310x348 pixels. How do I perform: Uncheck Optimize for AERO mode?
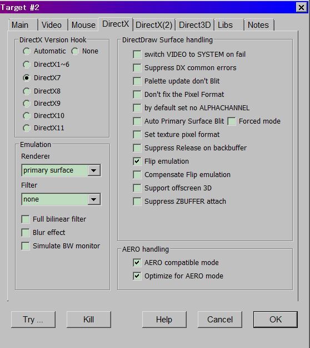pos(137,276)
